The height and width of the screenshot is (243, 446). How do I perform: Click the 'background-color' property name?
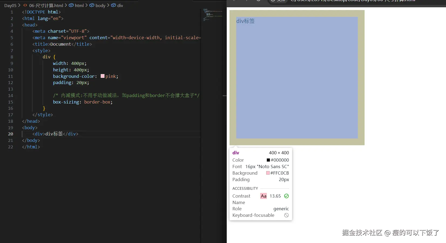coord(74,76)
